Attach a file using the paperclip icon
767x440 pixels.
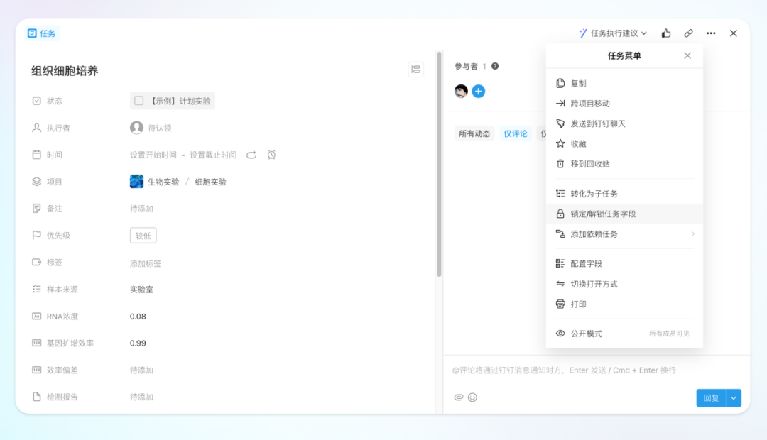tap(458, 397)
